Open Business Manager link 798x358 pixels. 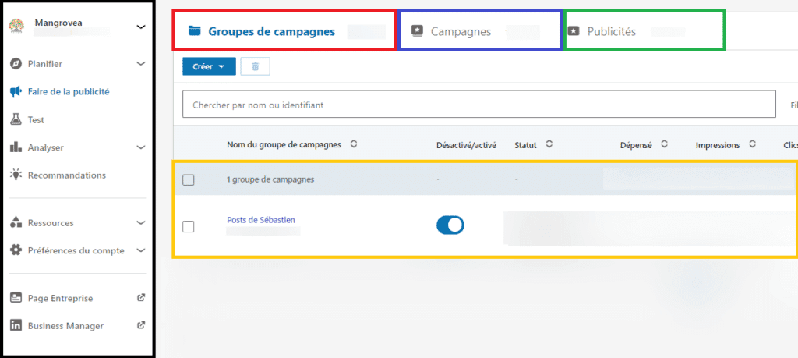tap(65, 326)
